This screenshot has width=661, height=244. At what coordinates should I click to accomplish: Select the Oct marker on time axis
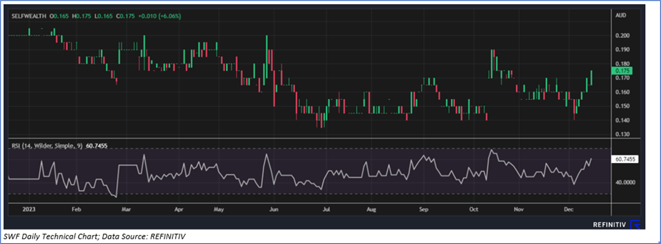tap(473, 209)
